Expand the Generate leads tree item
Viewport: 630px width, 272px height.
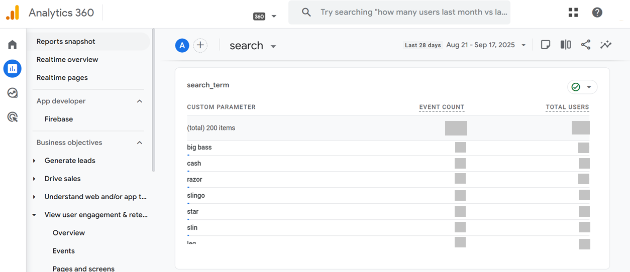(34, 161)
